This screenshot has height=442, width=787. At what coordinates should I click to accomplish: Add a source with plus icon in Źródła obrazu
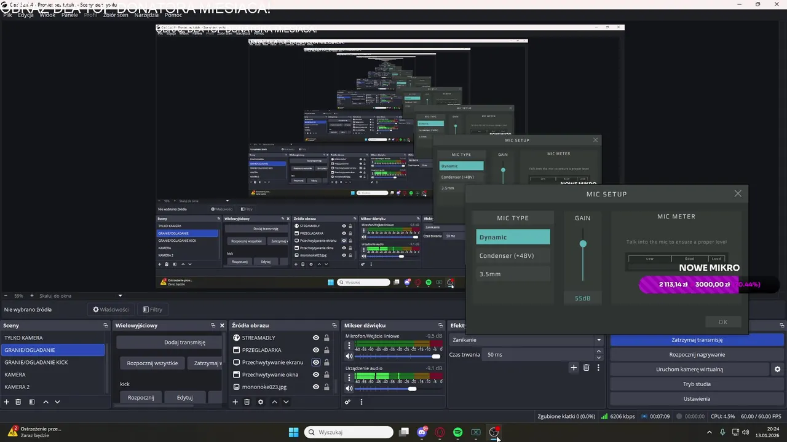click(235, 402)
